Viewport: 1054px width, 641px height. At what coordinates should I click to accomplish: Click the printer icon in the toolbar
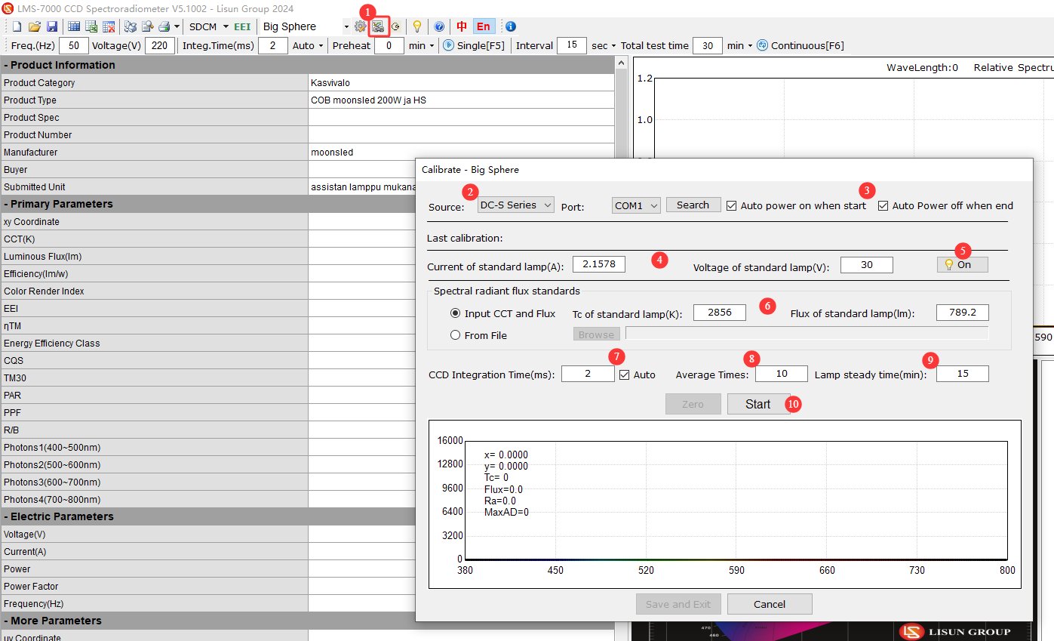[164, 26]
